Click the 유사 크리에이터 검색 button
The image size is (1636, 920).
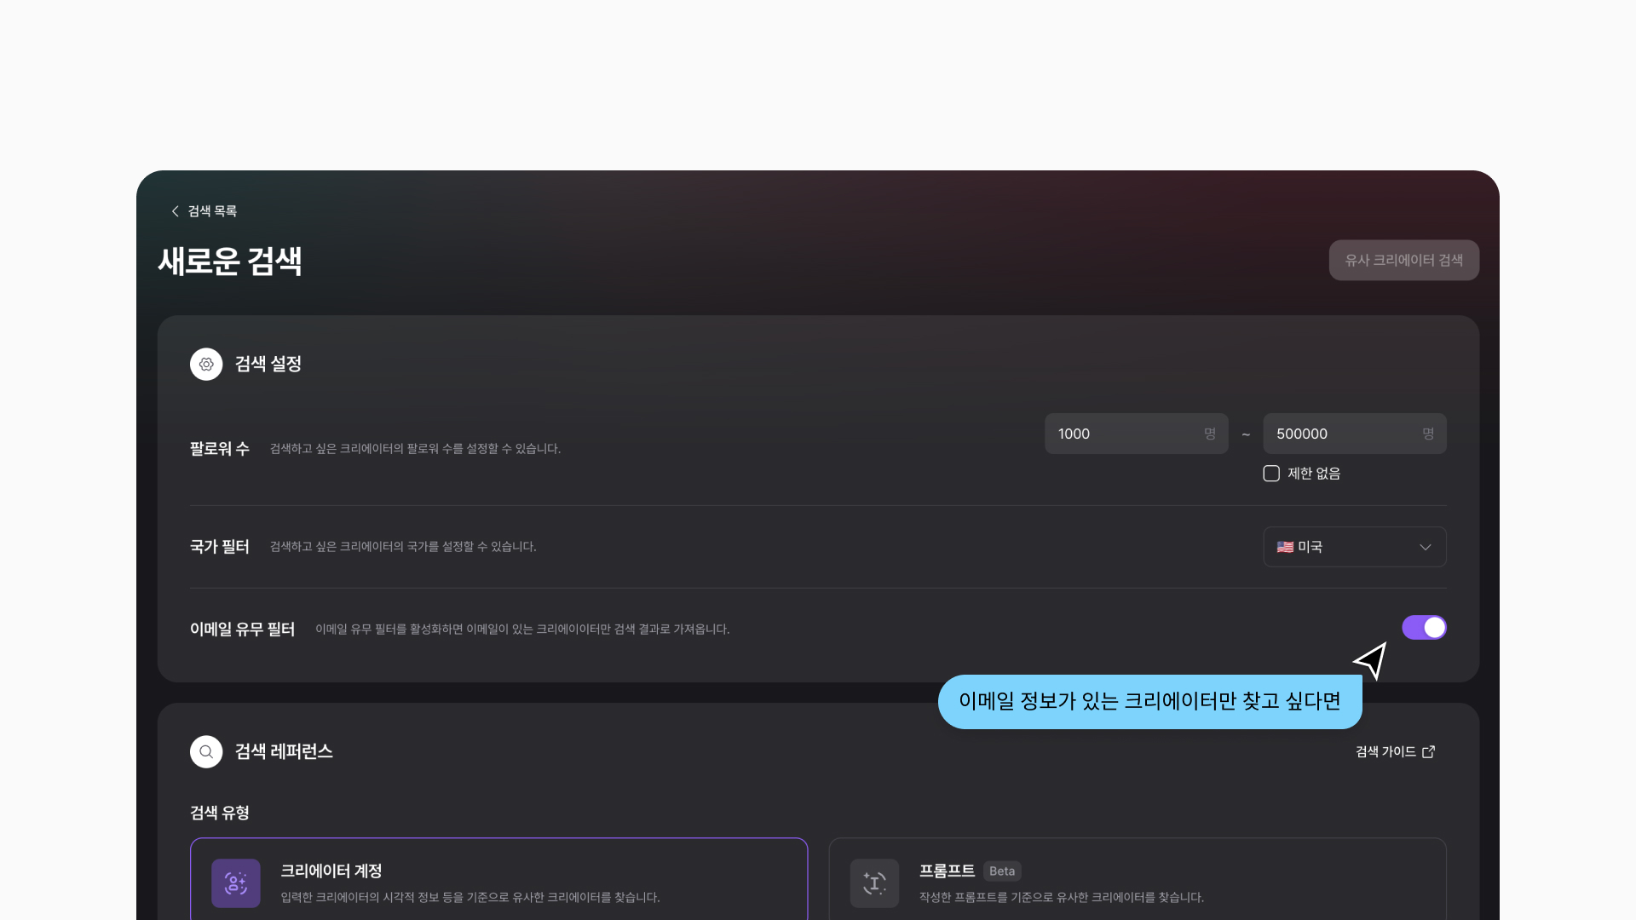pos(1403,260)
